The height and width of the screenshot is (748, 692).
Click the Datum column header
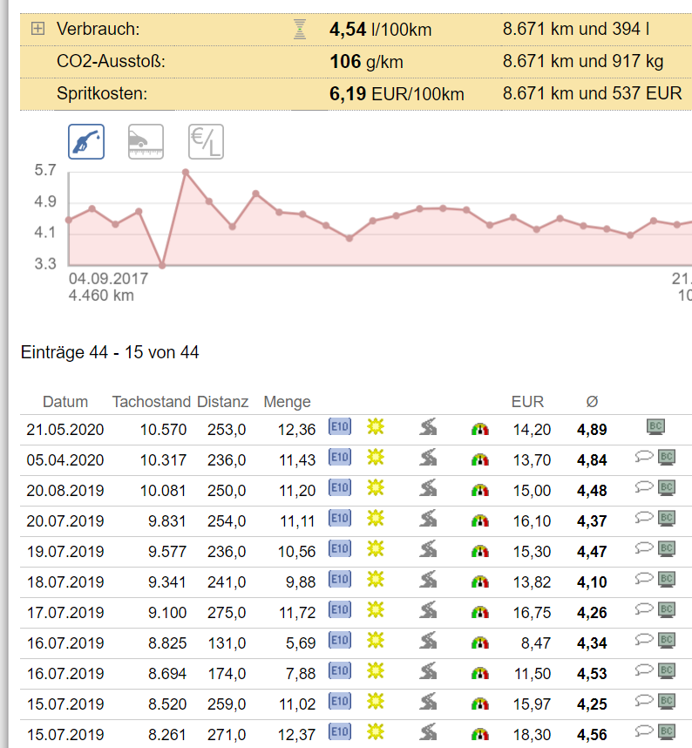point(65,402)
